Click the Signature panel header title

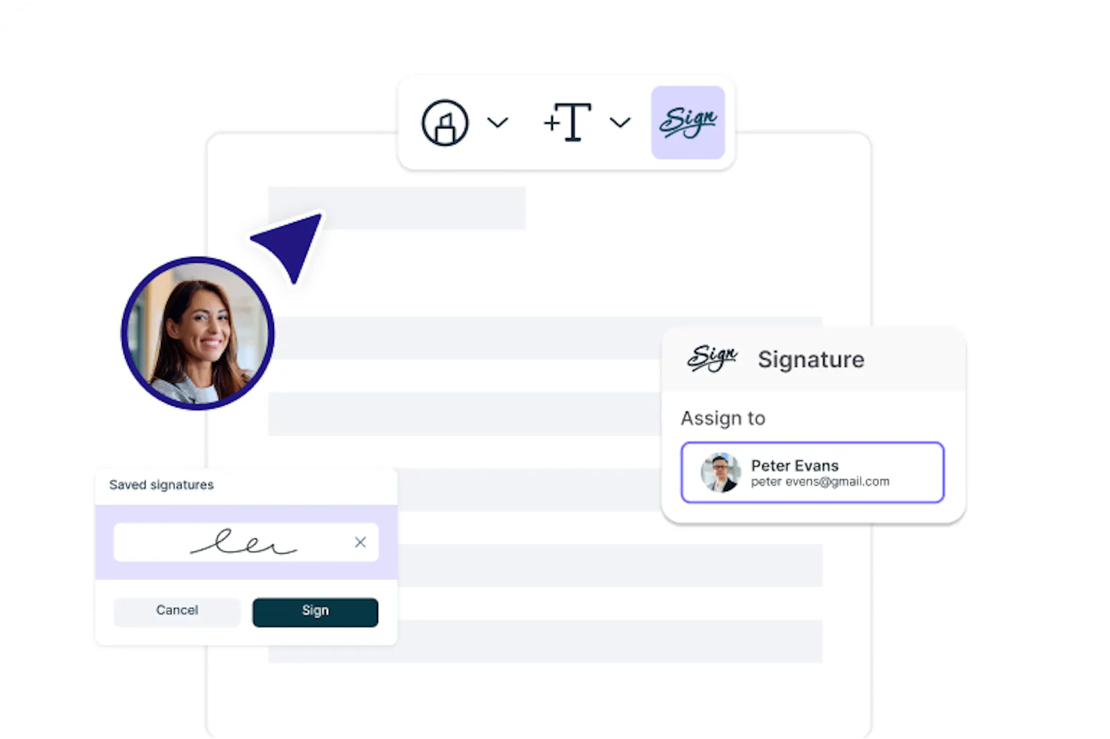click(811, 359)
